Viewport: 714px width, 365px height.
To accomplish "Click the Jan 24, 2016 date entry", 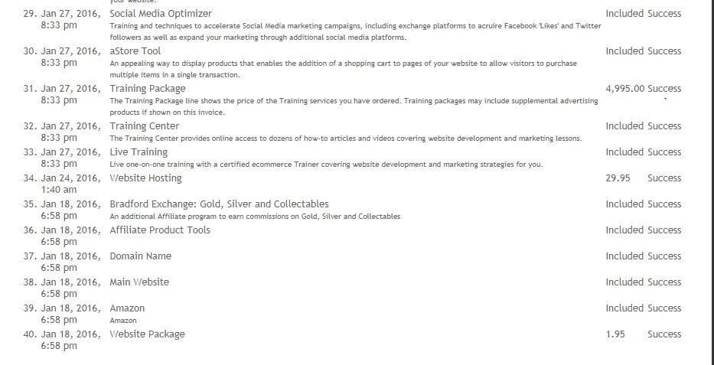I will [70, 178].
